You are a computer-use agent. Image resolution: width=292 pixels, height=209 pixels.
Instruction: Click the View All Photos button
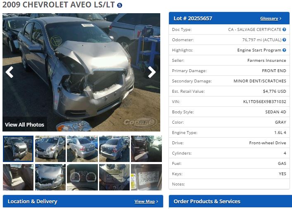click(25, 124)
